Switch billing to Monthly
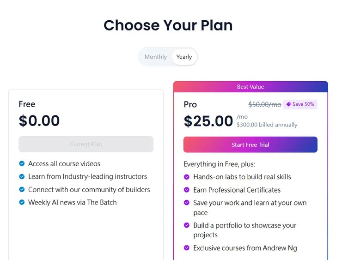The width and height of the screenshot is (342, 265). [x=155, y=57]
